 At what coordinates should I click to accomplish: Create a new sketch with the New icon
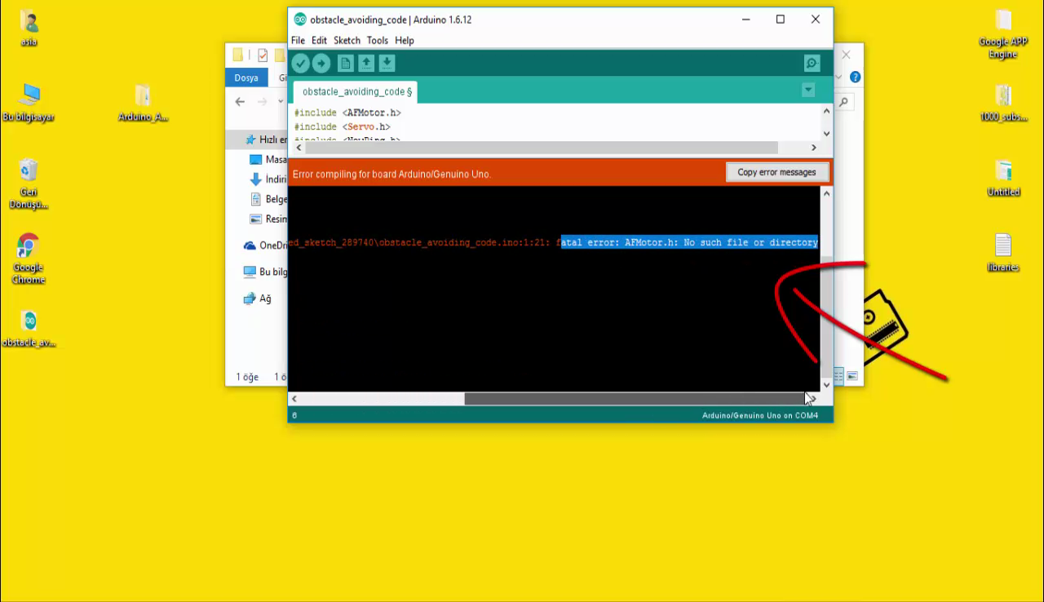coord(346,64)
